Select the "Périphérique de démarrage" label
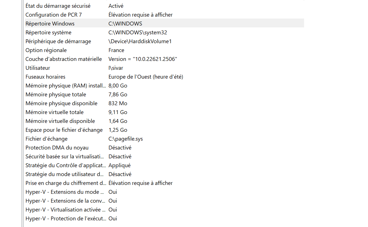The height and width of the screenshot is (227, 368). point(58,41)
